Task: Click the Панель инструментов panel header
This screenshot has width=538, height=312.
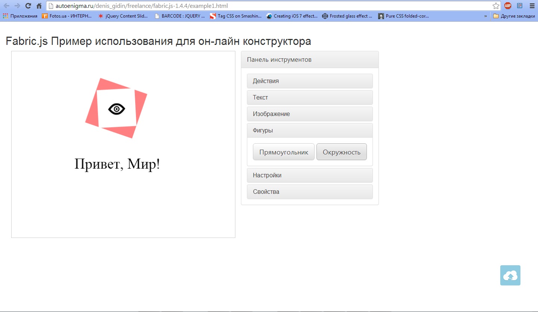Action: tap(310, 59)
